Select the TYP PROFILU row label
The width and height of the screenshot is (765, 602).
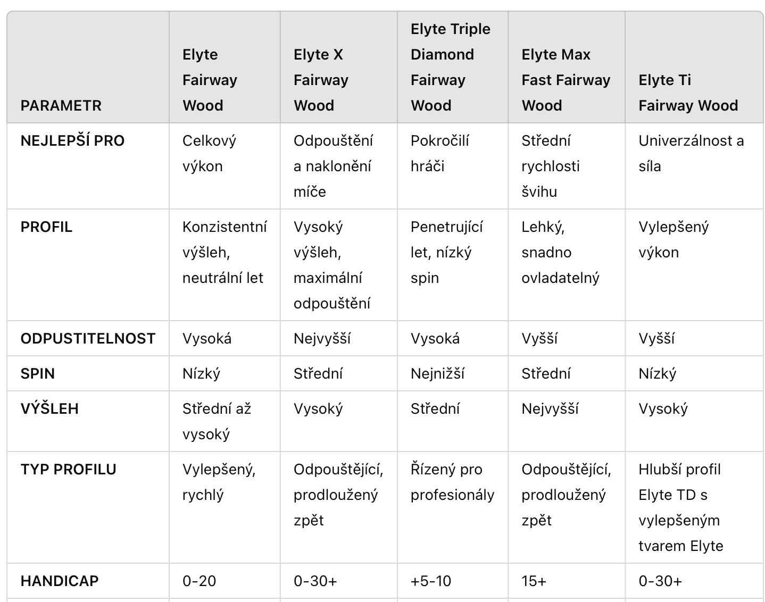pyautogui.click(x=68, y=469)
